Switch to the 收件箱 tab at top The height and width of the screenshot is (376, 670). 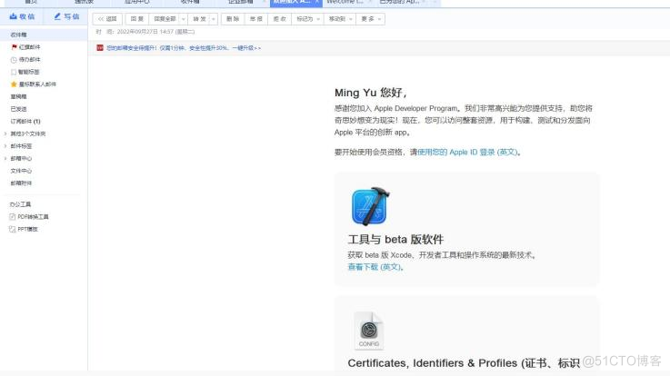(x=190, y=2)
